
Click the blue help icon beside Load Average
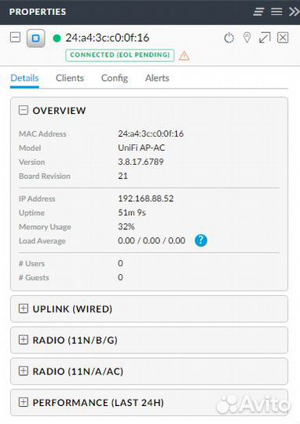pos(201,240)
